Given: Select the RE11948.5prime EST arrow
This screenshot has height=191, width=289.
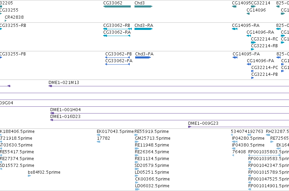Looking at the screenshot, I should tap(137, 149).
